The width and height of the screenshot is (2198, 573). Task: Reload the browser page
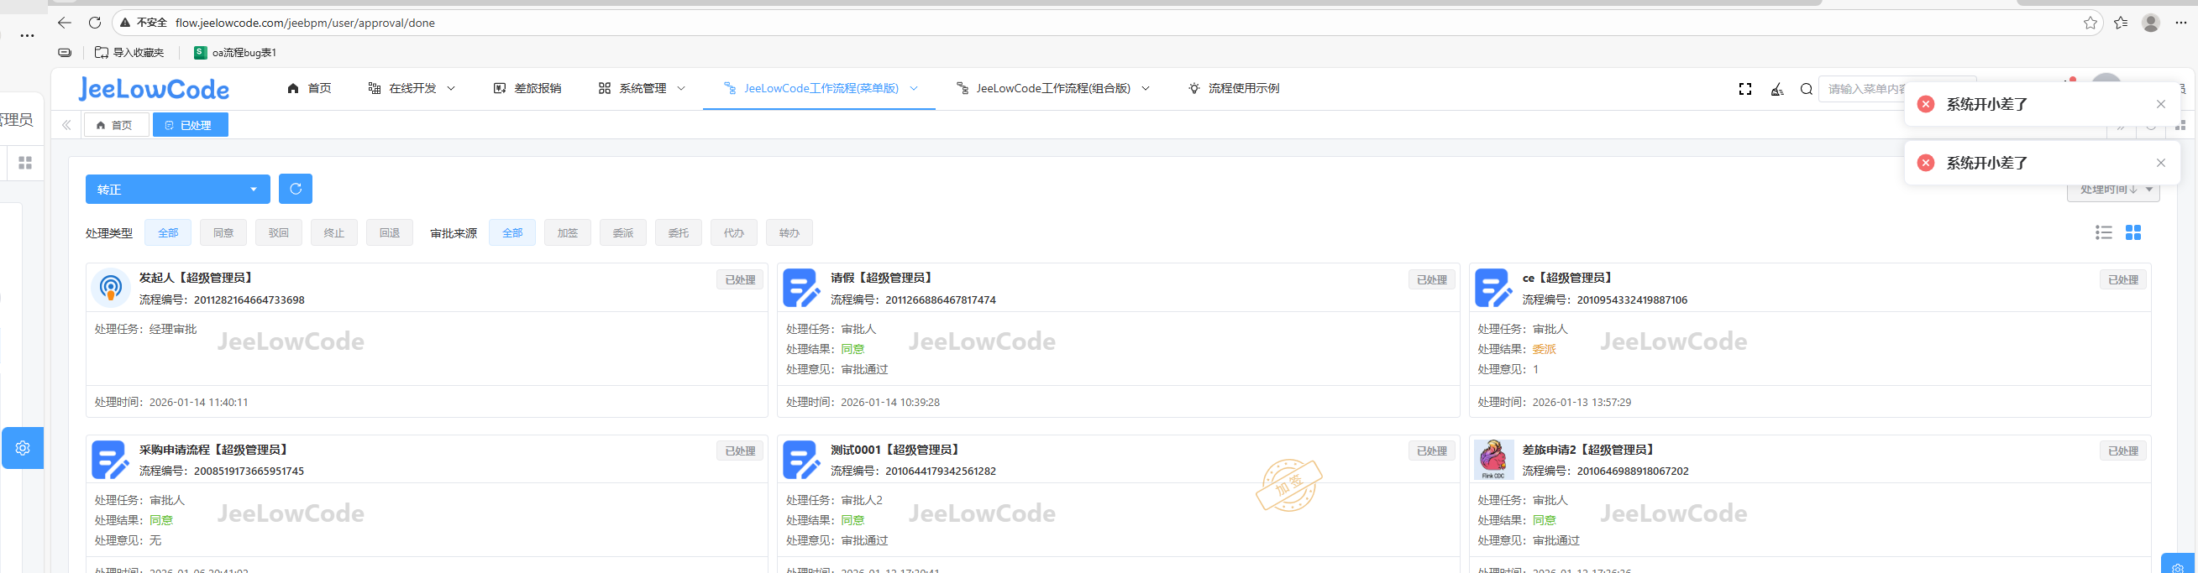click(95, 23)
